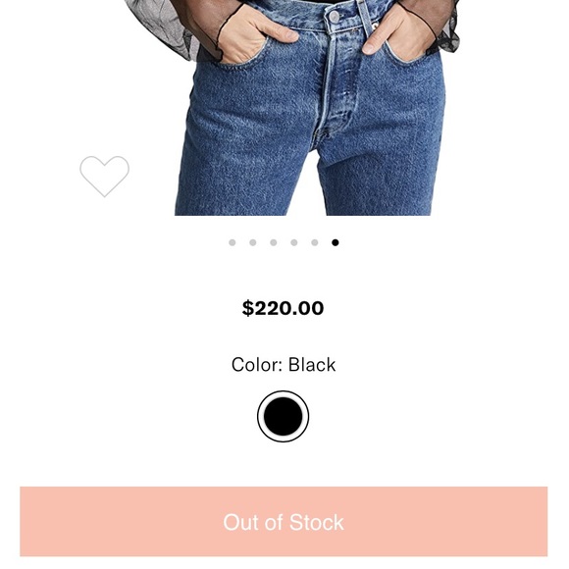Screen dimensions: 569x569
Task: Select the second image pagination dot
Action: tap(253, 242)
